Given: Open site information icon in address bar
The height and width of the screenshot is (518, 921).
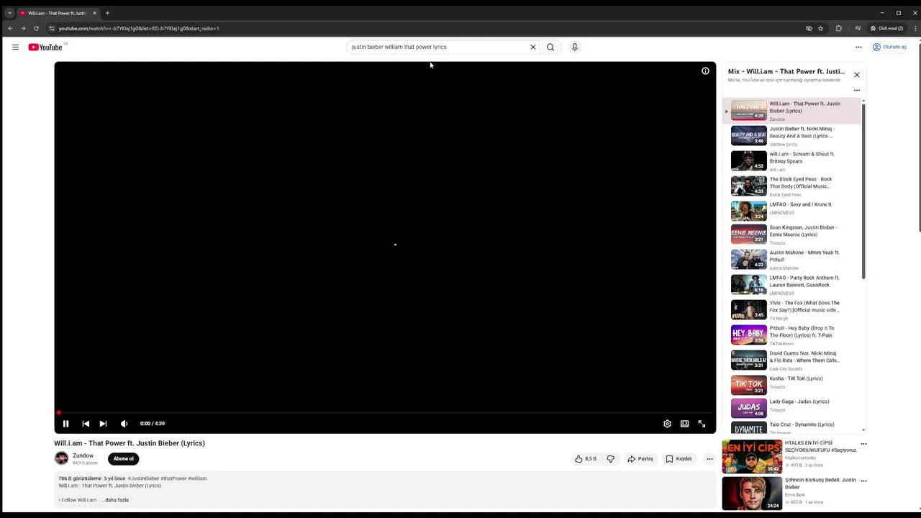Looking at the screenshot, I should point(52,28).
